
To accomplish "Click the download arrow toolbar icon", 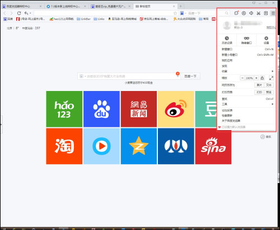I will [266, 13].
